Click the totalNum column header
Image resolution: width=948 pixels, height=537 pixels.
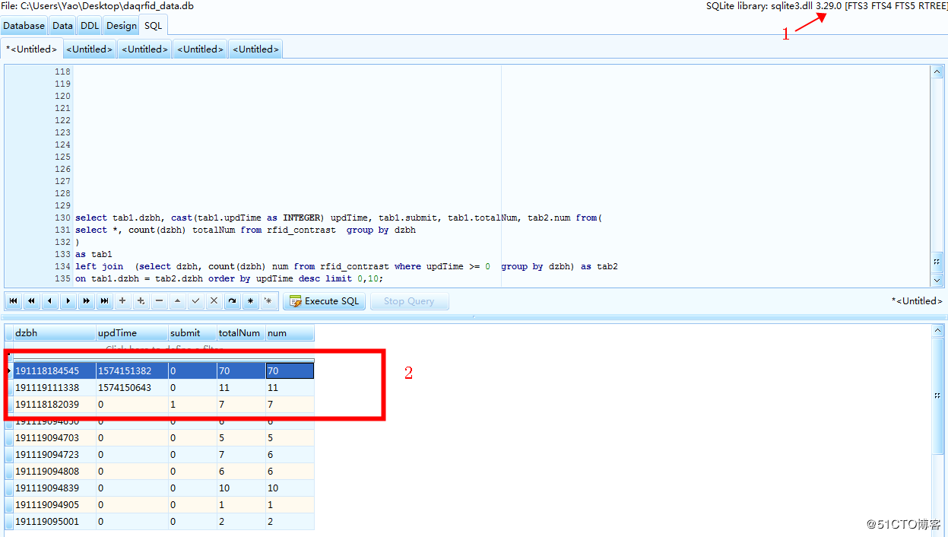241,333
